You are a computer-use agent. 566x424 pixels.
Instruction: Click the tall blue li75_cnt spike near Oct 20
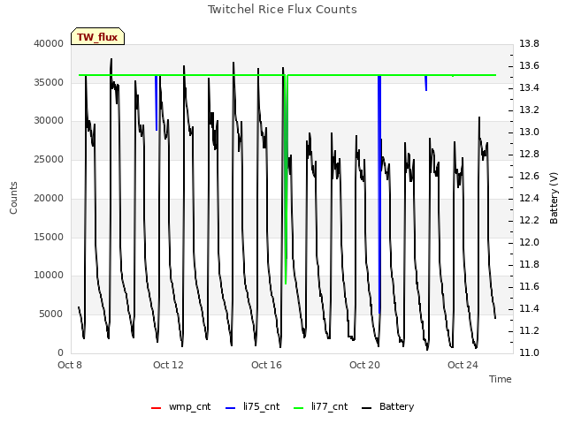[379, 194]
